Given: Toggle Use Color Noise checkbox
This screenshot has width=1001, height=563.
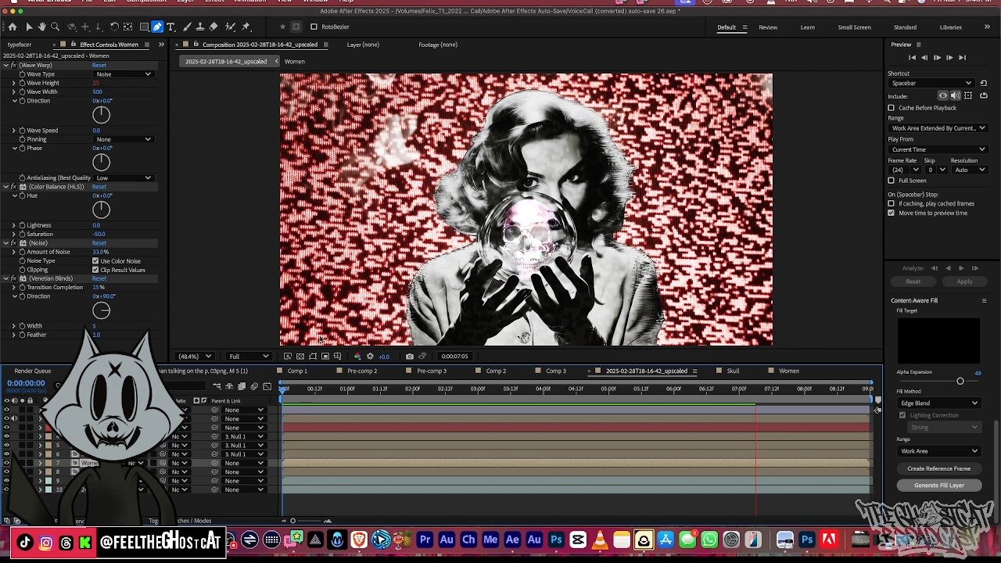Looking at the screenshot, I should pos(95,261).
